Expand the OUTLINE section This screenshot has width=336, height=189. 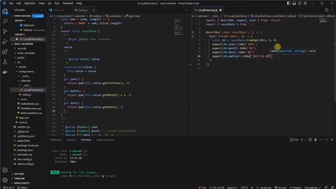click(19, 174)
